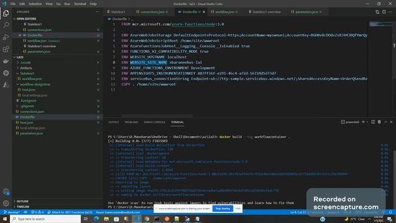This screenshot has height=223, width=396.
Task: Close Dockerfile in Open Editors list
Action: pyautogui.click(x=20, y=35)
